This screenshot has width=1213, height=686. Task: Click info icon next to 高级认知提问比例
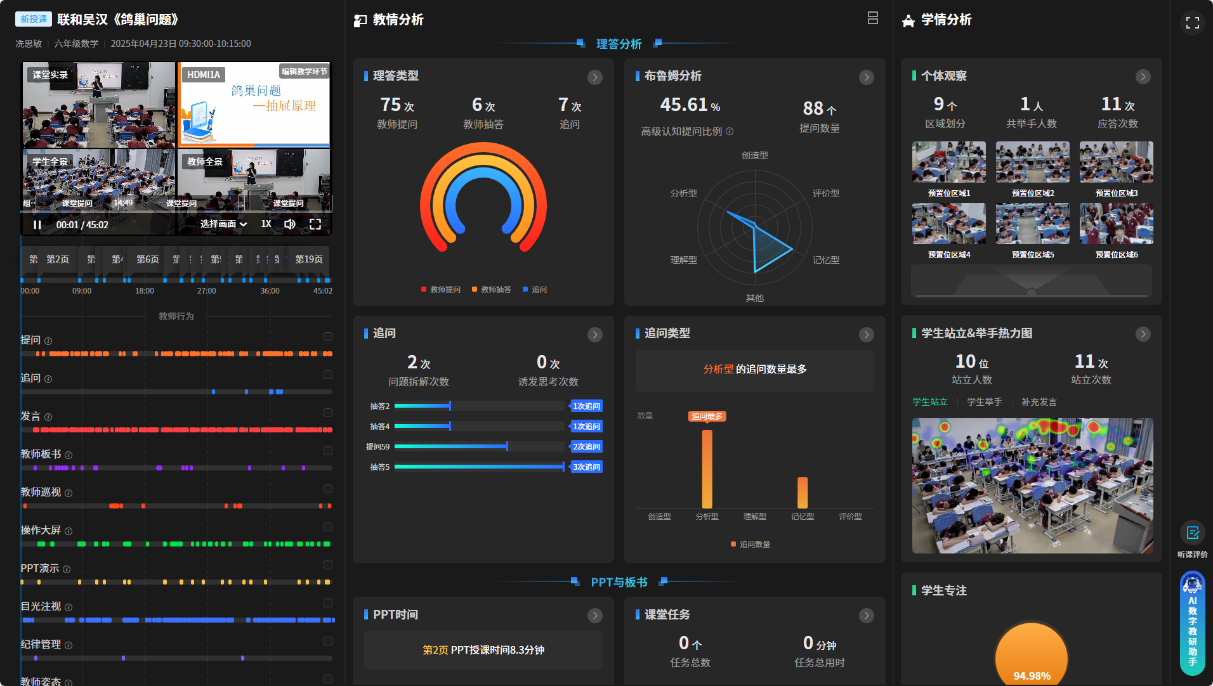[x=730, y=131]
